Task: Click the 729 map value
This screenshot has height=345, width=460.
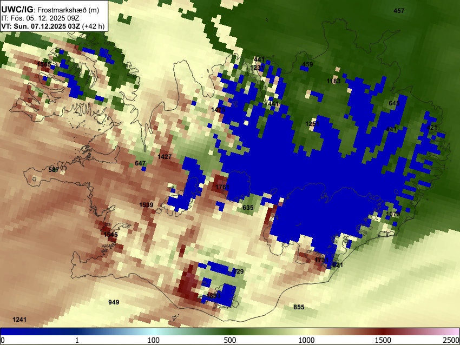Action: (238, 271)
